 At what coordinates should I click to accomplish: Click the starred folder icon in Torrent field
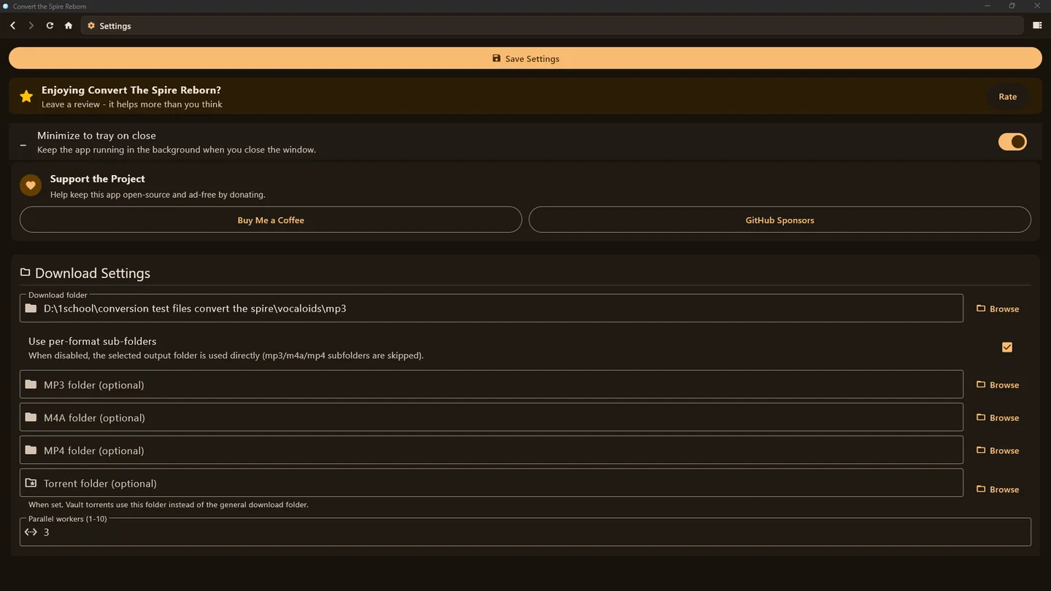tap(31, 483)
